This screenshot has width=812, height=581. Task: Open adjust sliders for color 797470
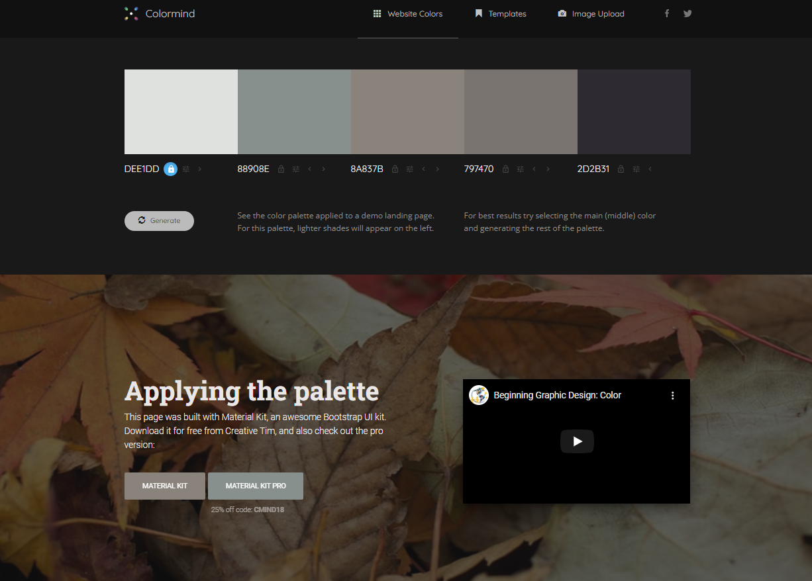(521, 169)
